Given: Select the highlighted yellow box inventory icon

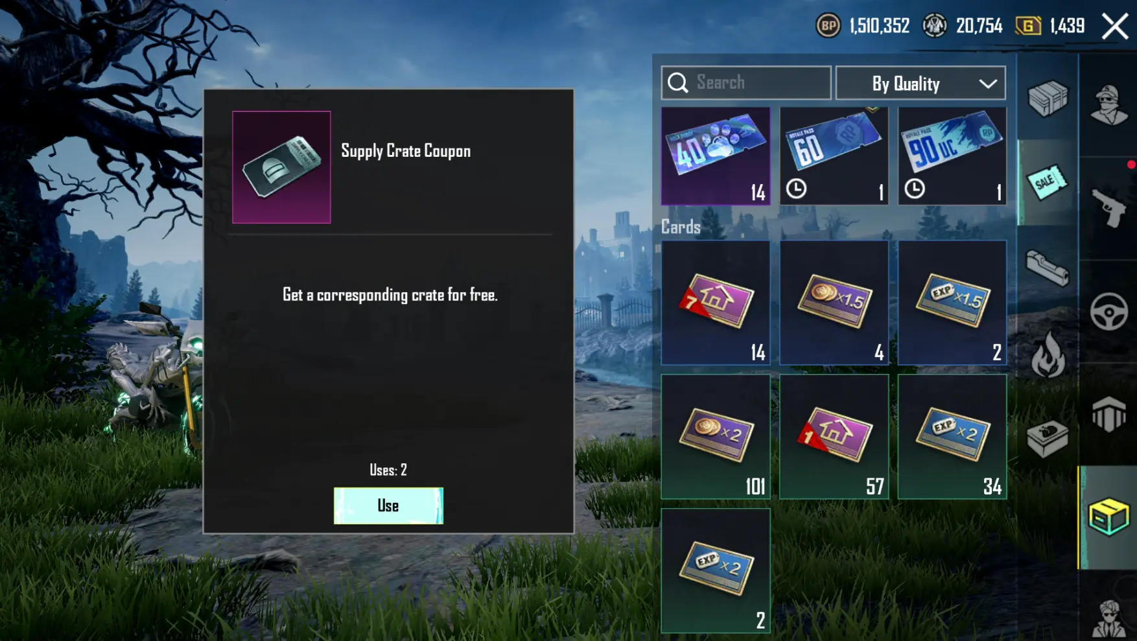Looking at the screenshot, I should 1108,517.
